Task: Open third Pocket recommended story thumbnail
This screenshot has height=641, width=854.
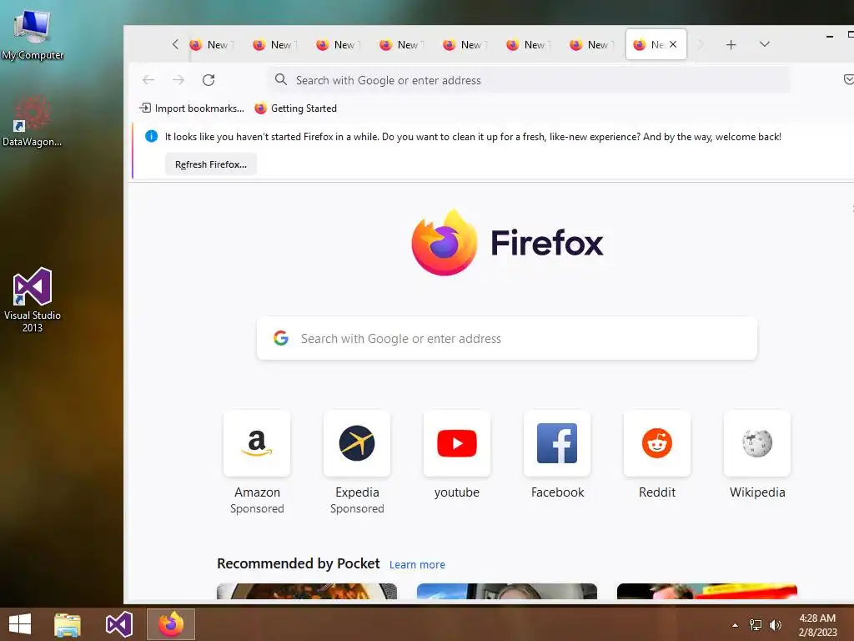Action: [x=707, y=592]
